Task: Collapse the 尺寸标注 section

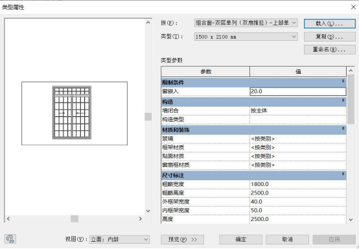Action: coord(343,174)
